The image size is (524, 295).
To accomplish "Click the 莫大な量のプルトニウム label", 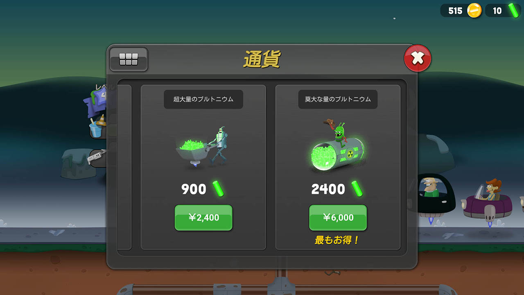I will point(338,99).
